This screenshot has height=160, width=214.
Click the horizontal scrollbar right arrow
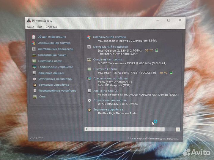pos(178,129)
